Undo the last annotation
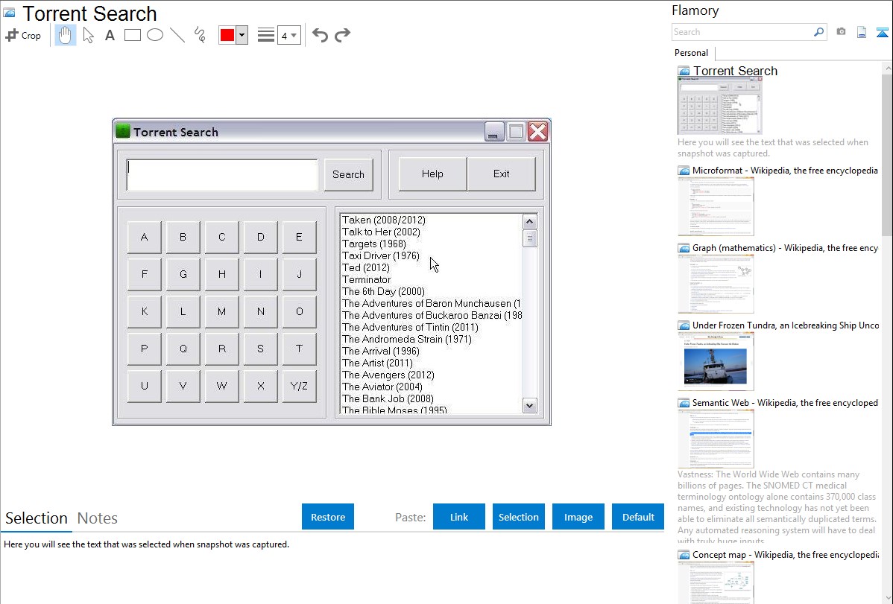 tap(320, 35)
